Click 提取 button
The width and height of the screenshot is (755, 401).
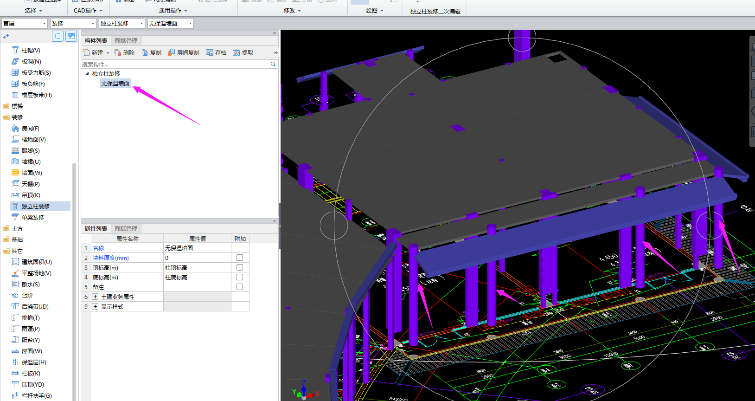tap(243, 52)
